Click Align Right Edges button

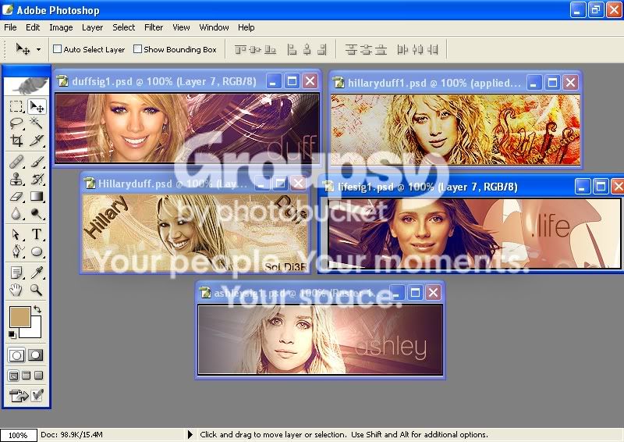pos(322,49)
